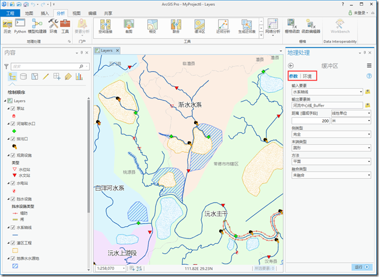Select the 空间连接 spatial join tool
Viewport: 379px width, 277px height.
(106, 26)
